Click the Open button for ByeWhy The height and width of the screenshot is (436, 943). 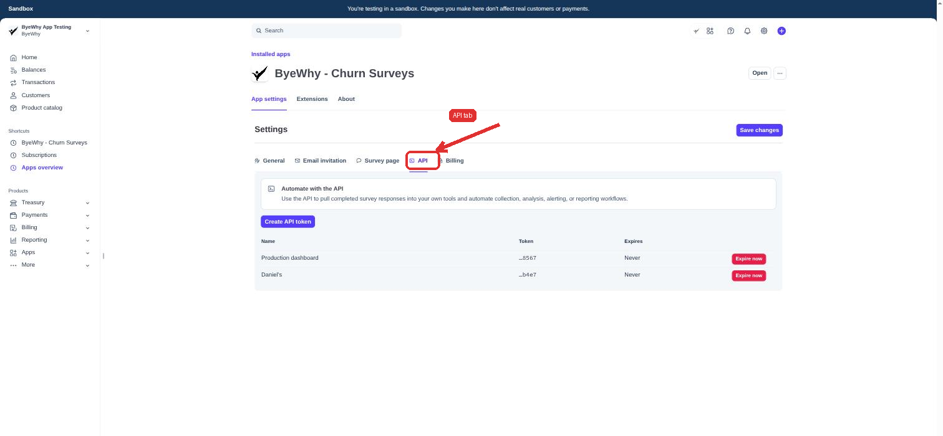click(x=760, y=73)
